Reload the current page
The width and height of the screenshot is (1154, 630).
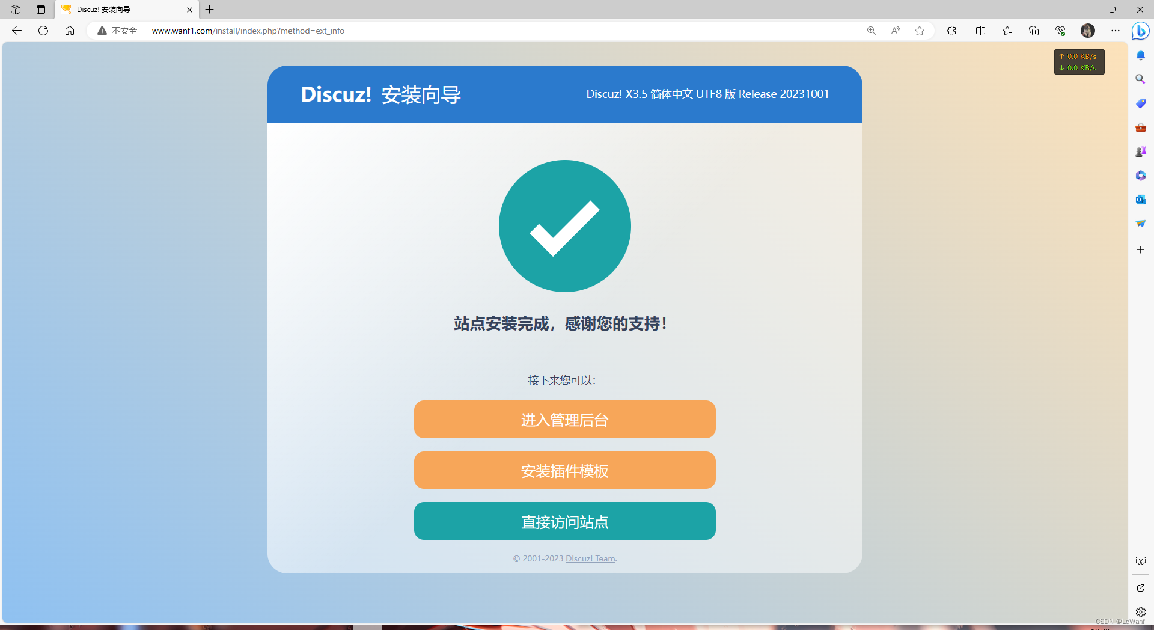pos(43,31)
